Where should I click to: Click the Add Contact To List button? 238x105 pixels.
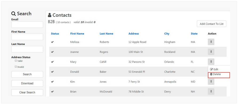[x=212, y=24]
